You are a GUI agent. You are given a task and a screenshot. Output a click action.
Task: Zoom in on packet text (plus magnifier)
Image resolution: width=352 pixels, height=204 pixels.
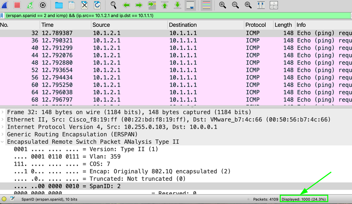click(x=223, y=5)
